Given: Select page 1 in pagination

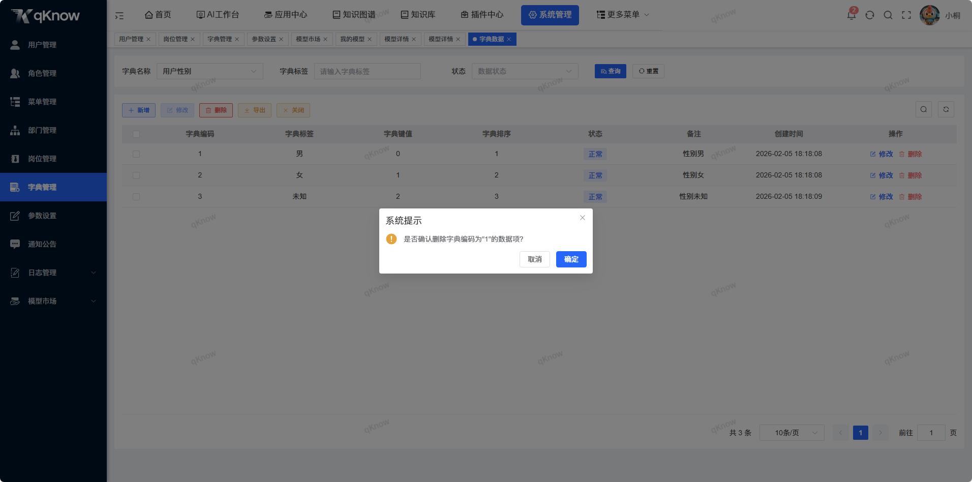Looking at the screenshot, I should [x=861, y=433].
